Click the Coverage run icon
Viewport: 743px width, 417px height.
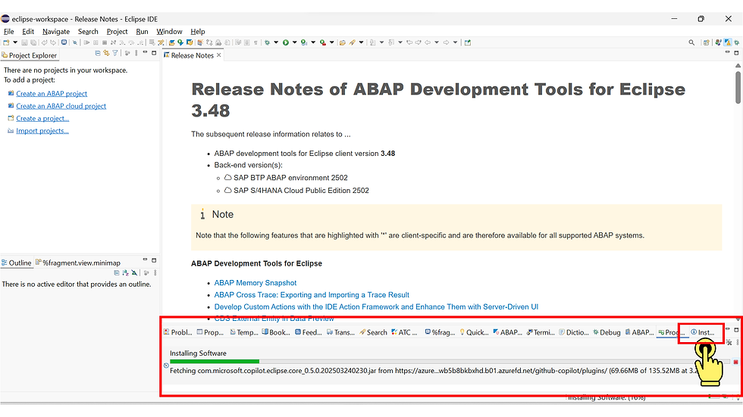[304, 42]
